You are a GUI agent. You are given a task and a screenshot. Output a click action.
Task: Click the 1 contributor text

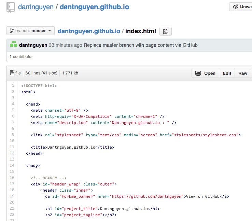21,57
